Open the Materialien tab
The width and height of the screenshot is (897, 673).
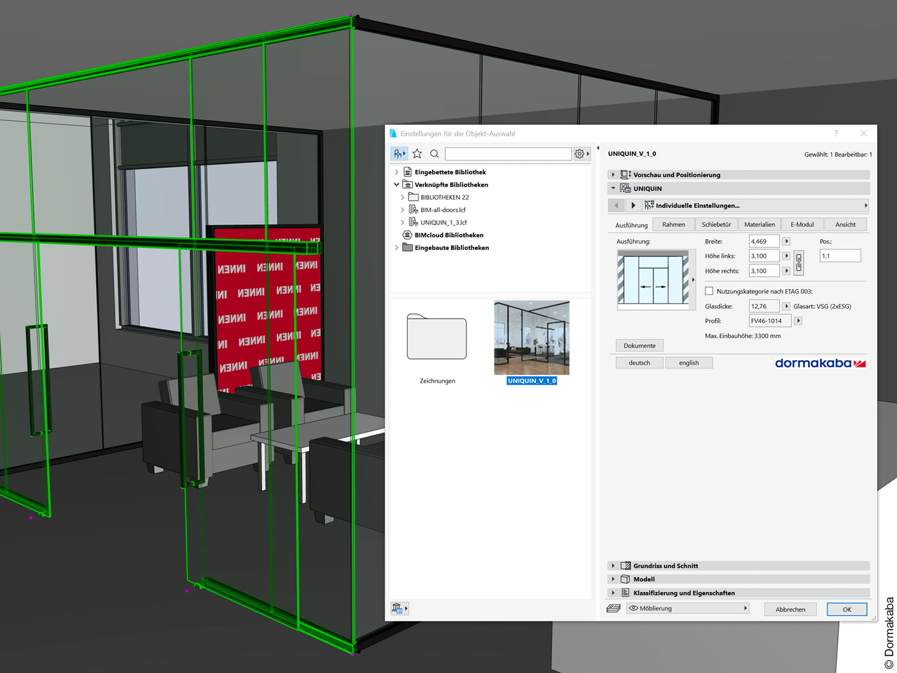pos(759,224)
